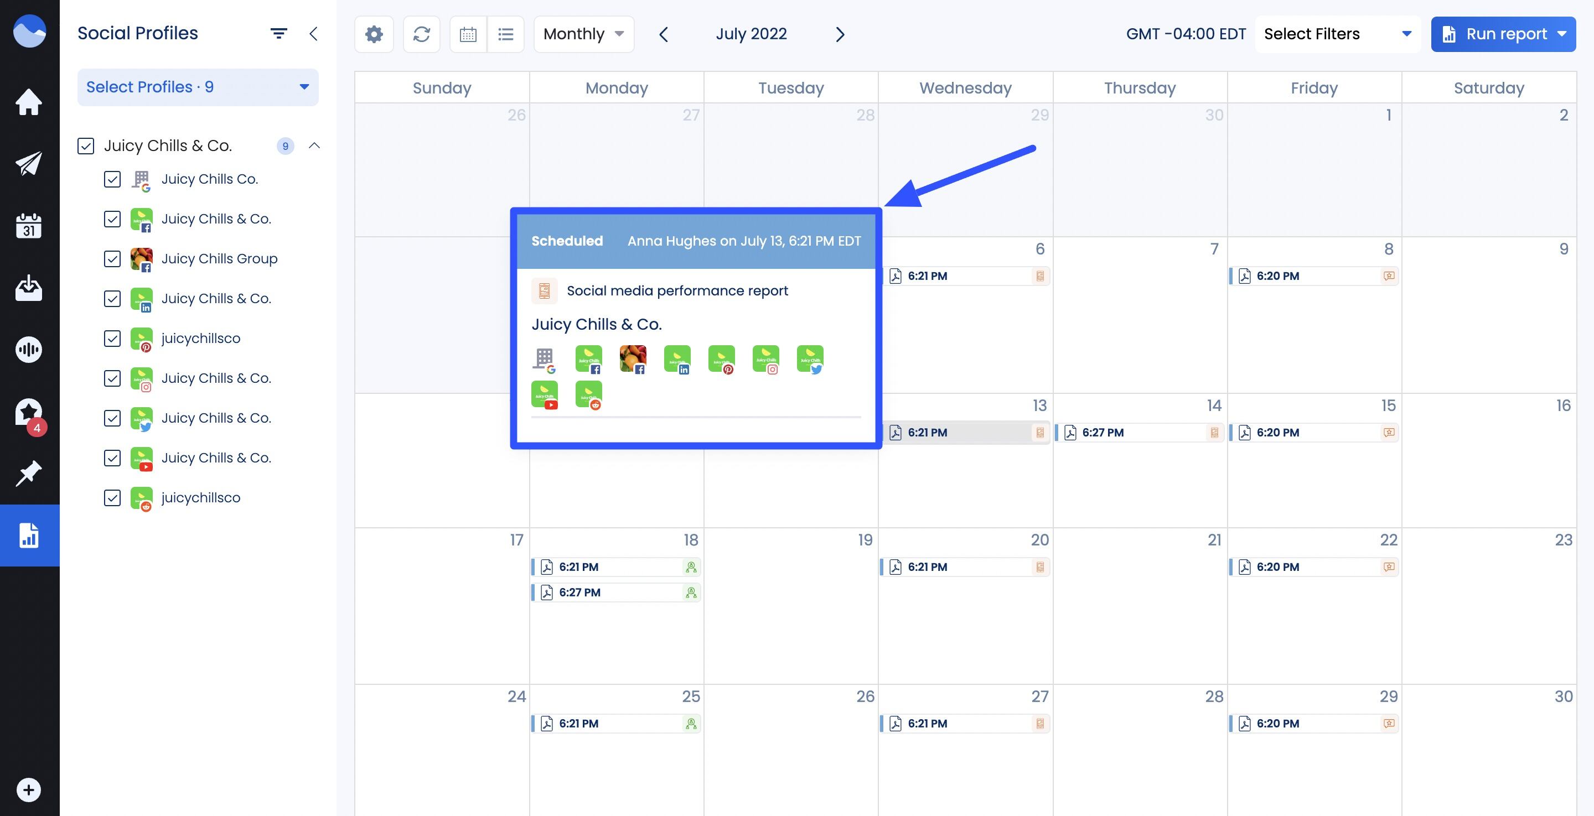Advance to August using the right arrow
This screenshot has height=816, width=1594.
pos(840,34)
